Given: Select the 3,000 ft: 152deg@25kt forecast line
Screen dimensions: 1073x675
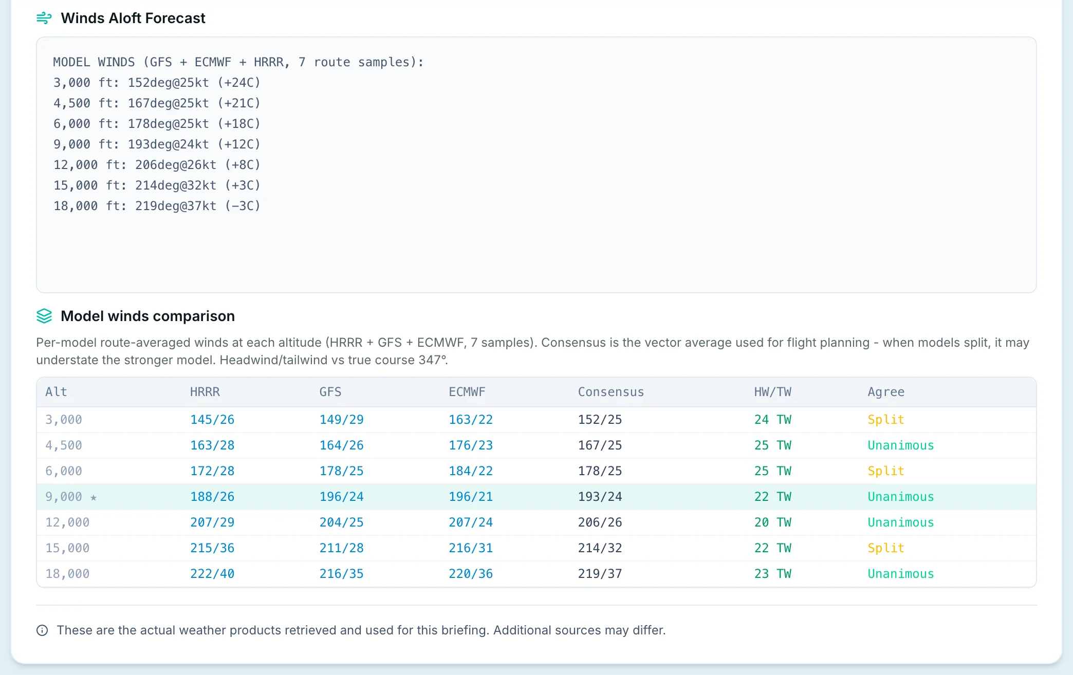Looking at the screenshot, I should (157, 83).
